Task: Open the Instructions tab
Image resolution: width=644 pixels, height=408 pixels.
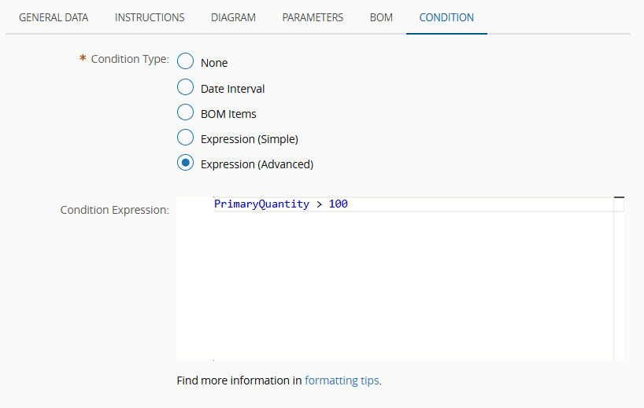Action: tap(150, 17)
